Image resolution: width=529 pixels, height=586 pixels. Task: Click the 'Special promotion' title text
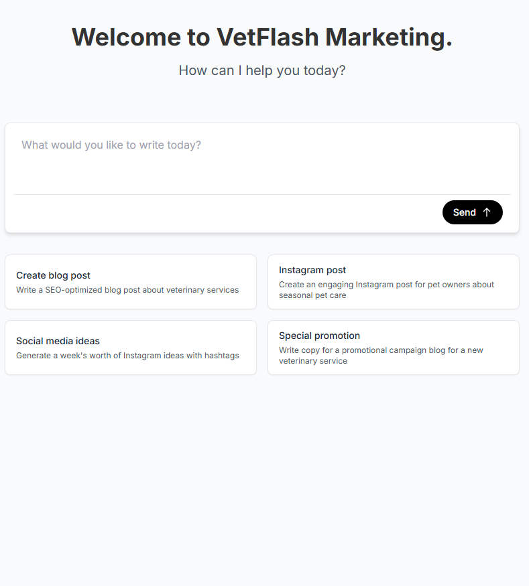pyautogui.click(x=319, y=336)
